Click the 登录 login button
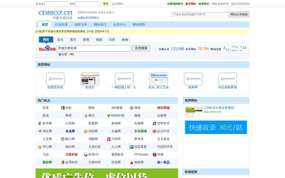This screenshot has height=178, width=285. 106,4
